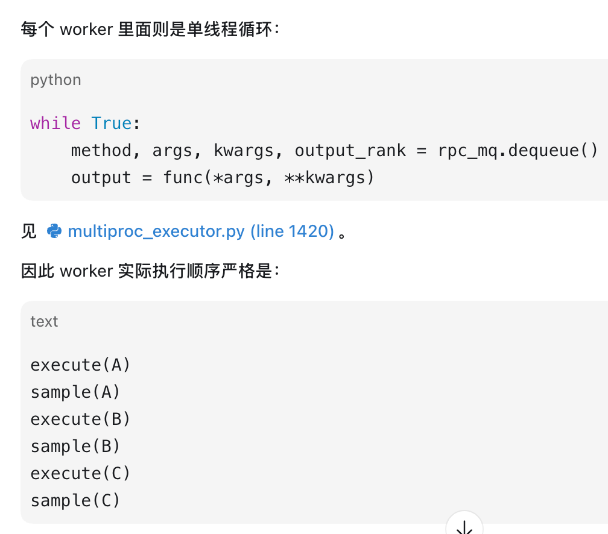The width and height of the screenshot is (608, 534).
Task: Open the multiproc_executor.py (line 1420) link
Action: point(201,231)
